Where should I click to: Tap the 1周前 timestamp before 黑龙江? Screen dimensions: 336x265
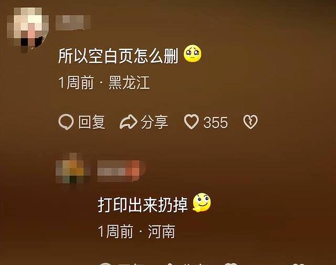[x=76, y=82]
